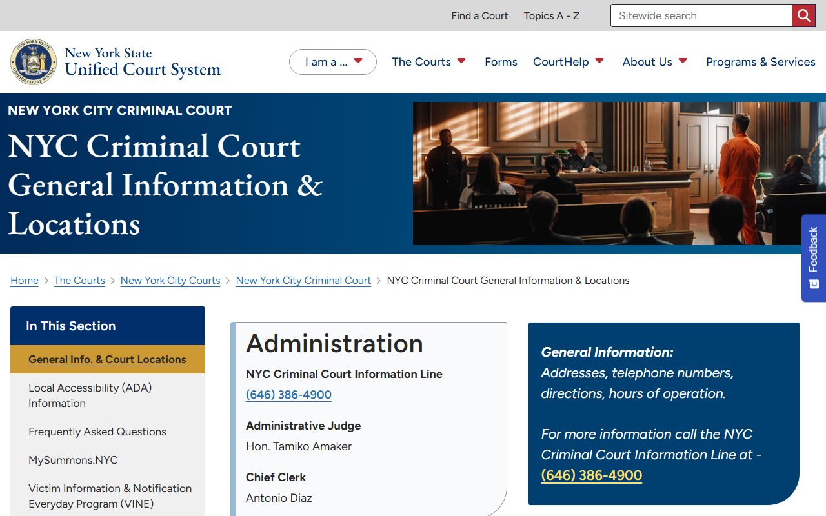Go to Home breadcrumb
Viewport: 826px width, 516px height.
[x=25, y=281]
